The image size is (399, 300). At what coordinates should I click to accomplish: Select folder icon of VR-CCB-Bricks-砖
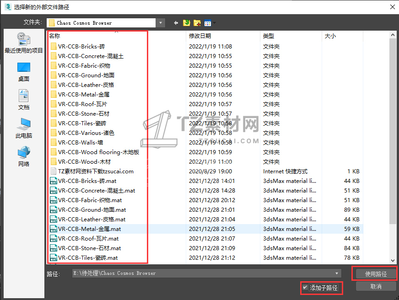(54, 46)
